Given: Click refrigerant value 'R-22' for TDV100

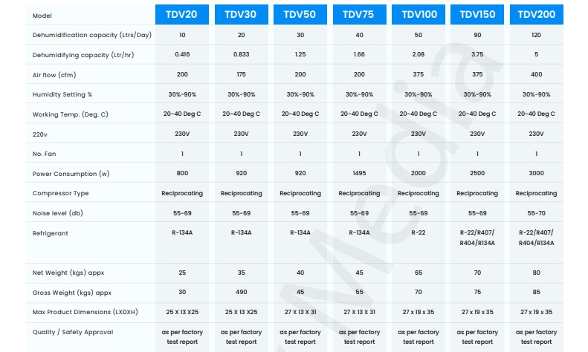Looking at the screenshot, I should (418, 232).
